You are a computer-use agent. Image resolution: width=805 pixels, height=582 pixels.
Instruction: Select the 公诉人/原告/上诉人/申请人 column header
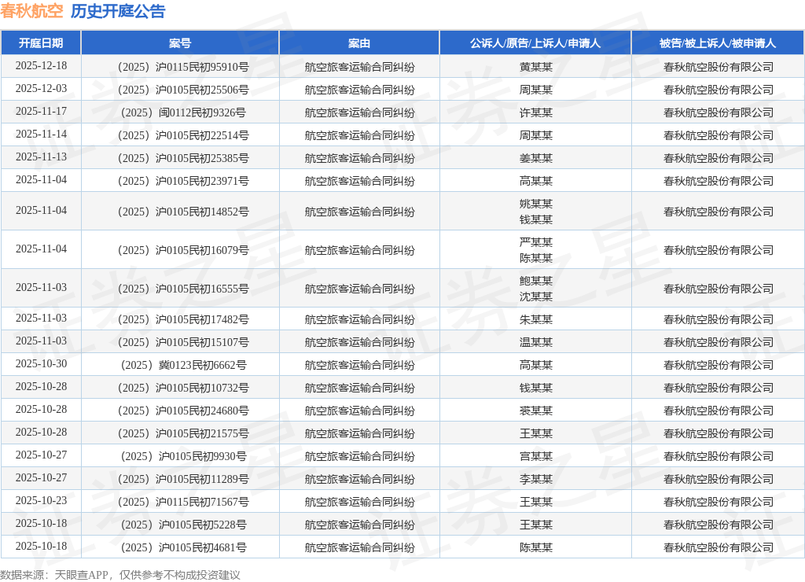[535, 43]
